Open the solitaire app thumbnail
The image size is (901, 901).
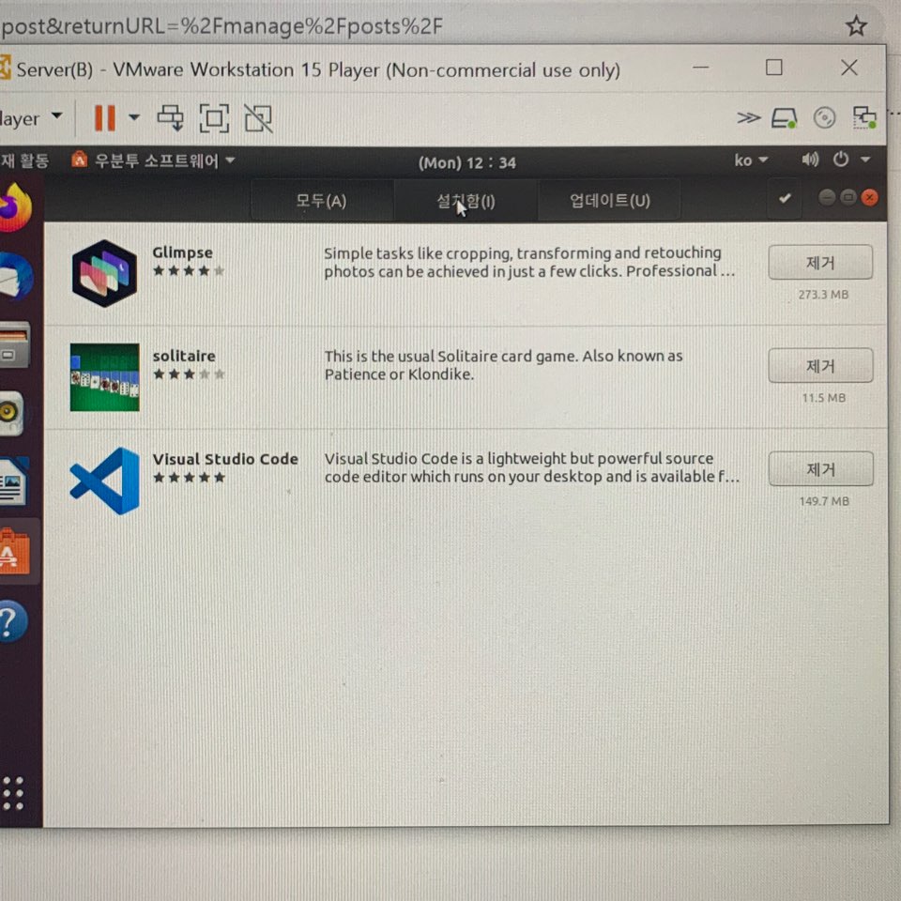pyautogui.click(x=104, y=377)
